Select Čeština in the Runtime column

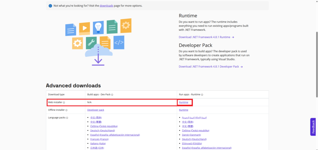coord(196,130)
